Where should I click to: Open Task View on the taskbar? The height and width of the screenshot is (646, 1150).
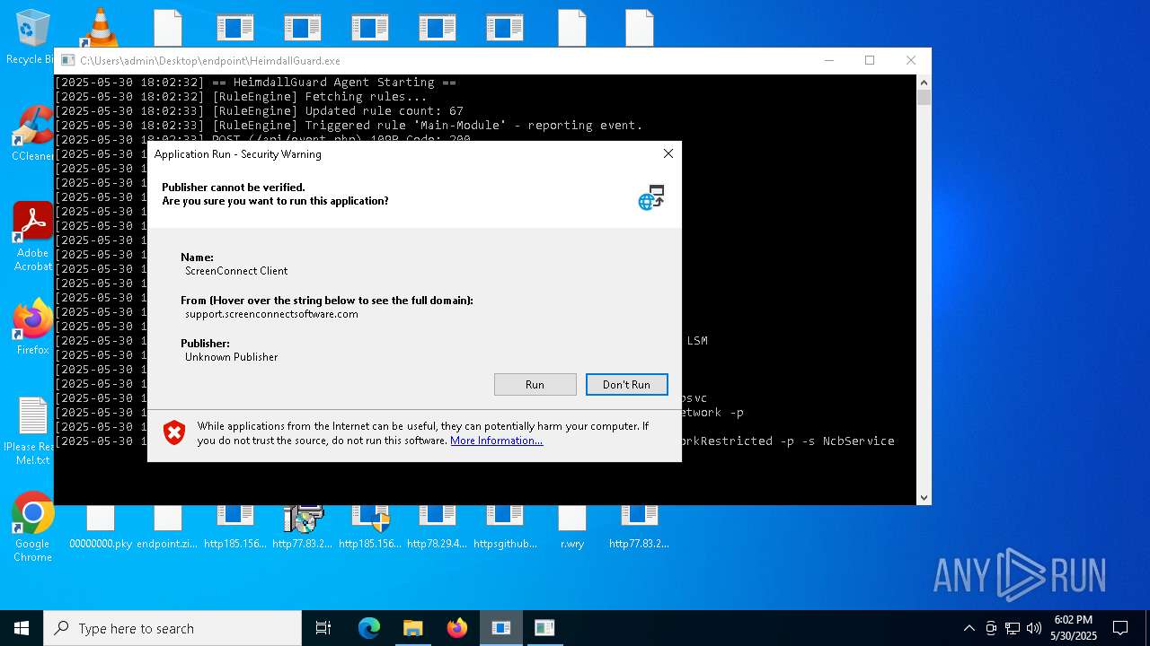[323, 628]
